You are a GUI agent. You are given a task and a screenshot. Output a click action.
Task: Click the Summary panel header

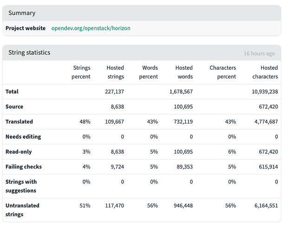[x=22, y=13]
